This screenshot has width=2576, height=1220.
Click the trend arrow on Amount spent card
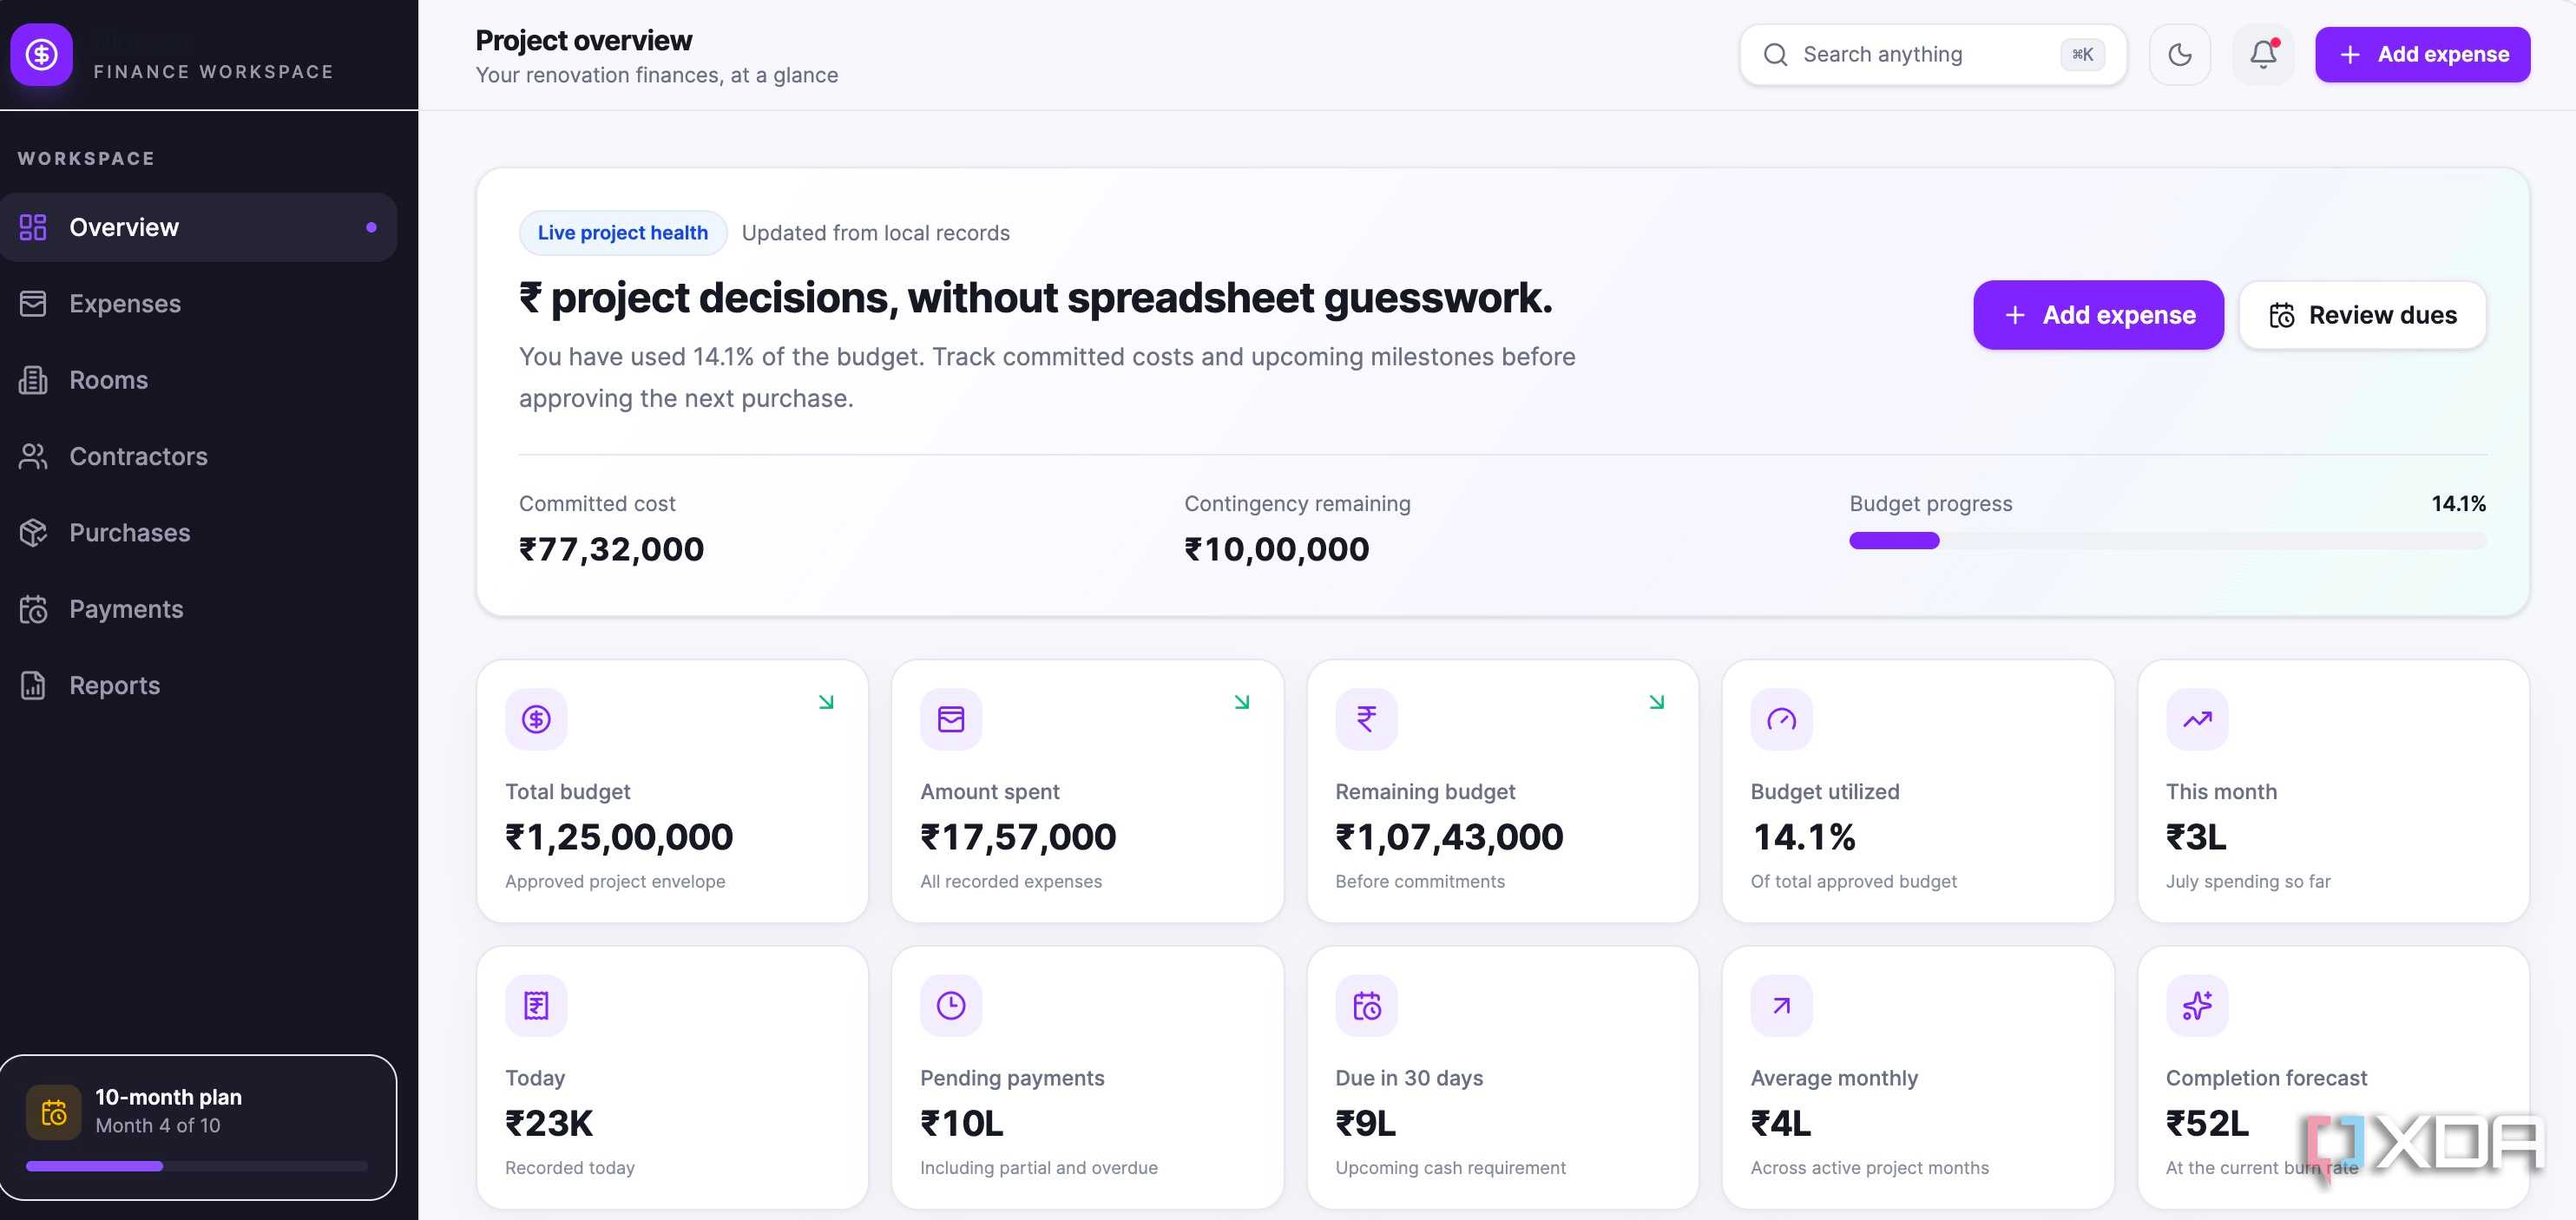1242,702
